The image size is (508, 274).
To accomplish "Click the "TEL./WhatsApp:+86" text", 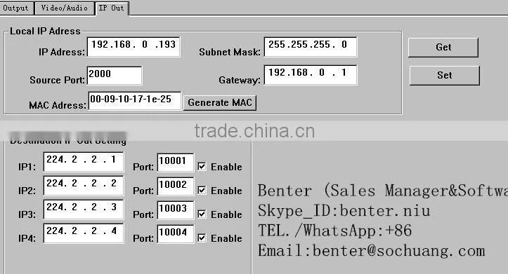I will [x=334, y=231].
